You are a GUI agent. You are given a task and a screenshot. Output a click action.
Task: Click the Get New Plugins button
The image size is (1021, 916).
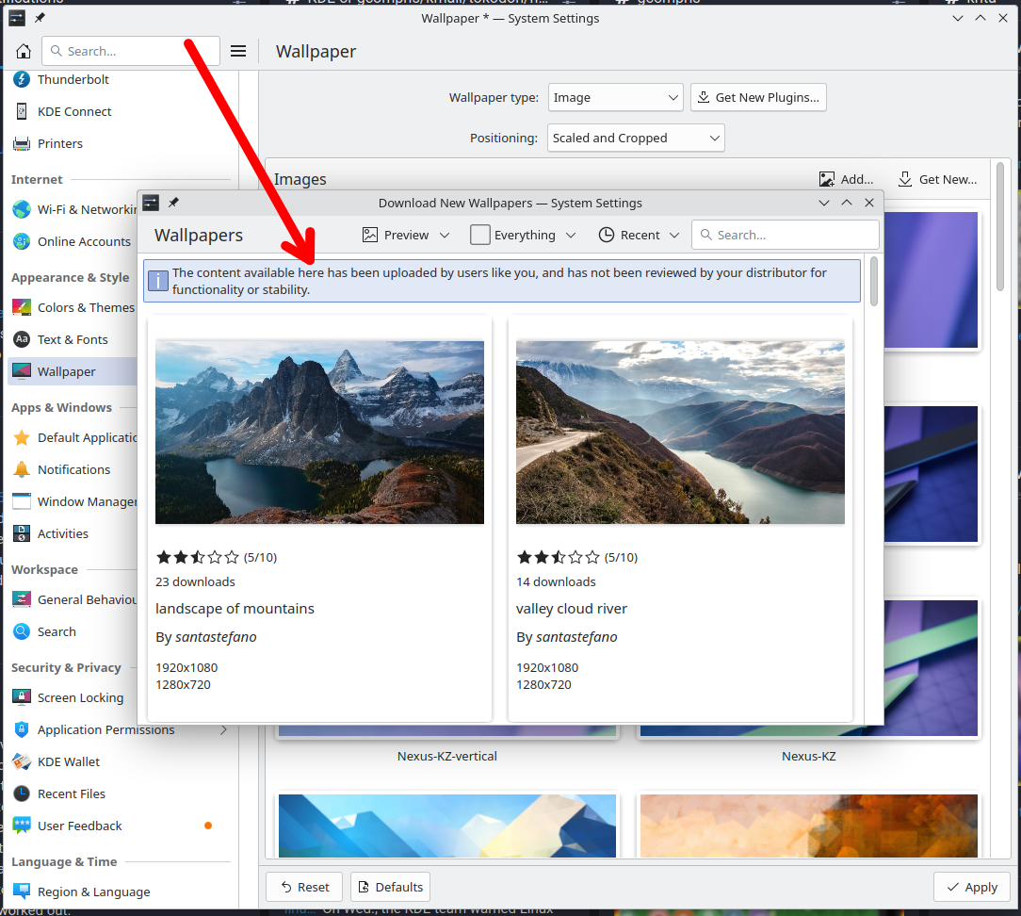(x=758, y=97)
